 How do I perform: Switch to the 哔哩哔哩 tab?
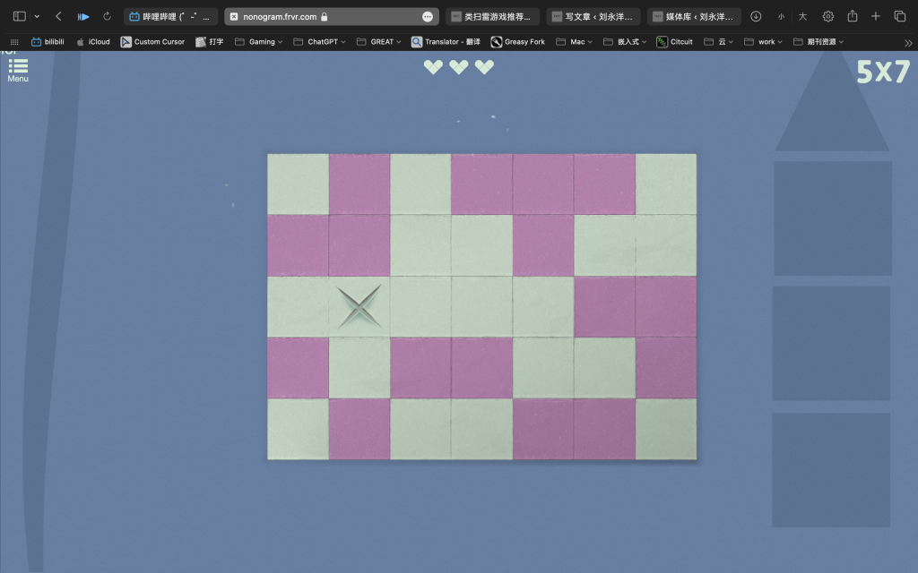point(170,16)
